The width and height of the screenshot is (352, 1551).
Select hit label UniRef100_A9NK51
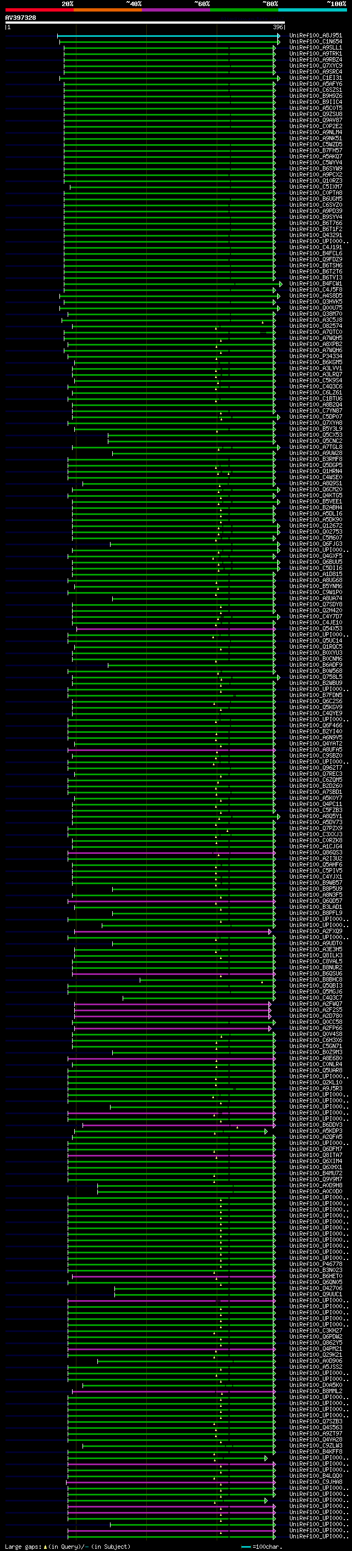[x=316, y=139]
